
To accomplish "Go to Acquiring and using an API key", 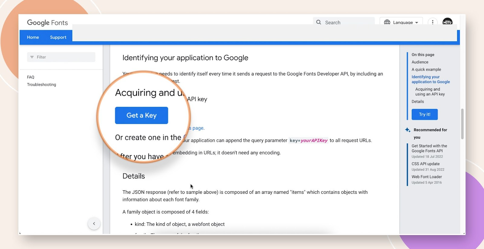I will click(x=430, y=92).
